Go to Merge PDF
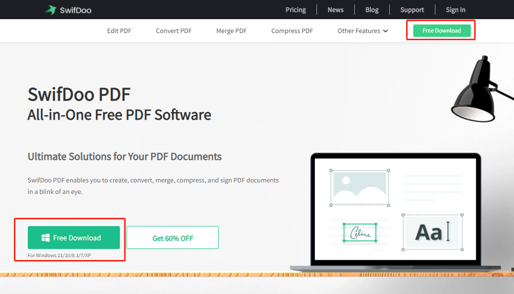This screenshot has width=514, height=294. click(x=232, y=31)
